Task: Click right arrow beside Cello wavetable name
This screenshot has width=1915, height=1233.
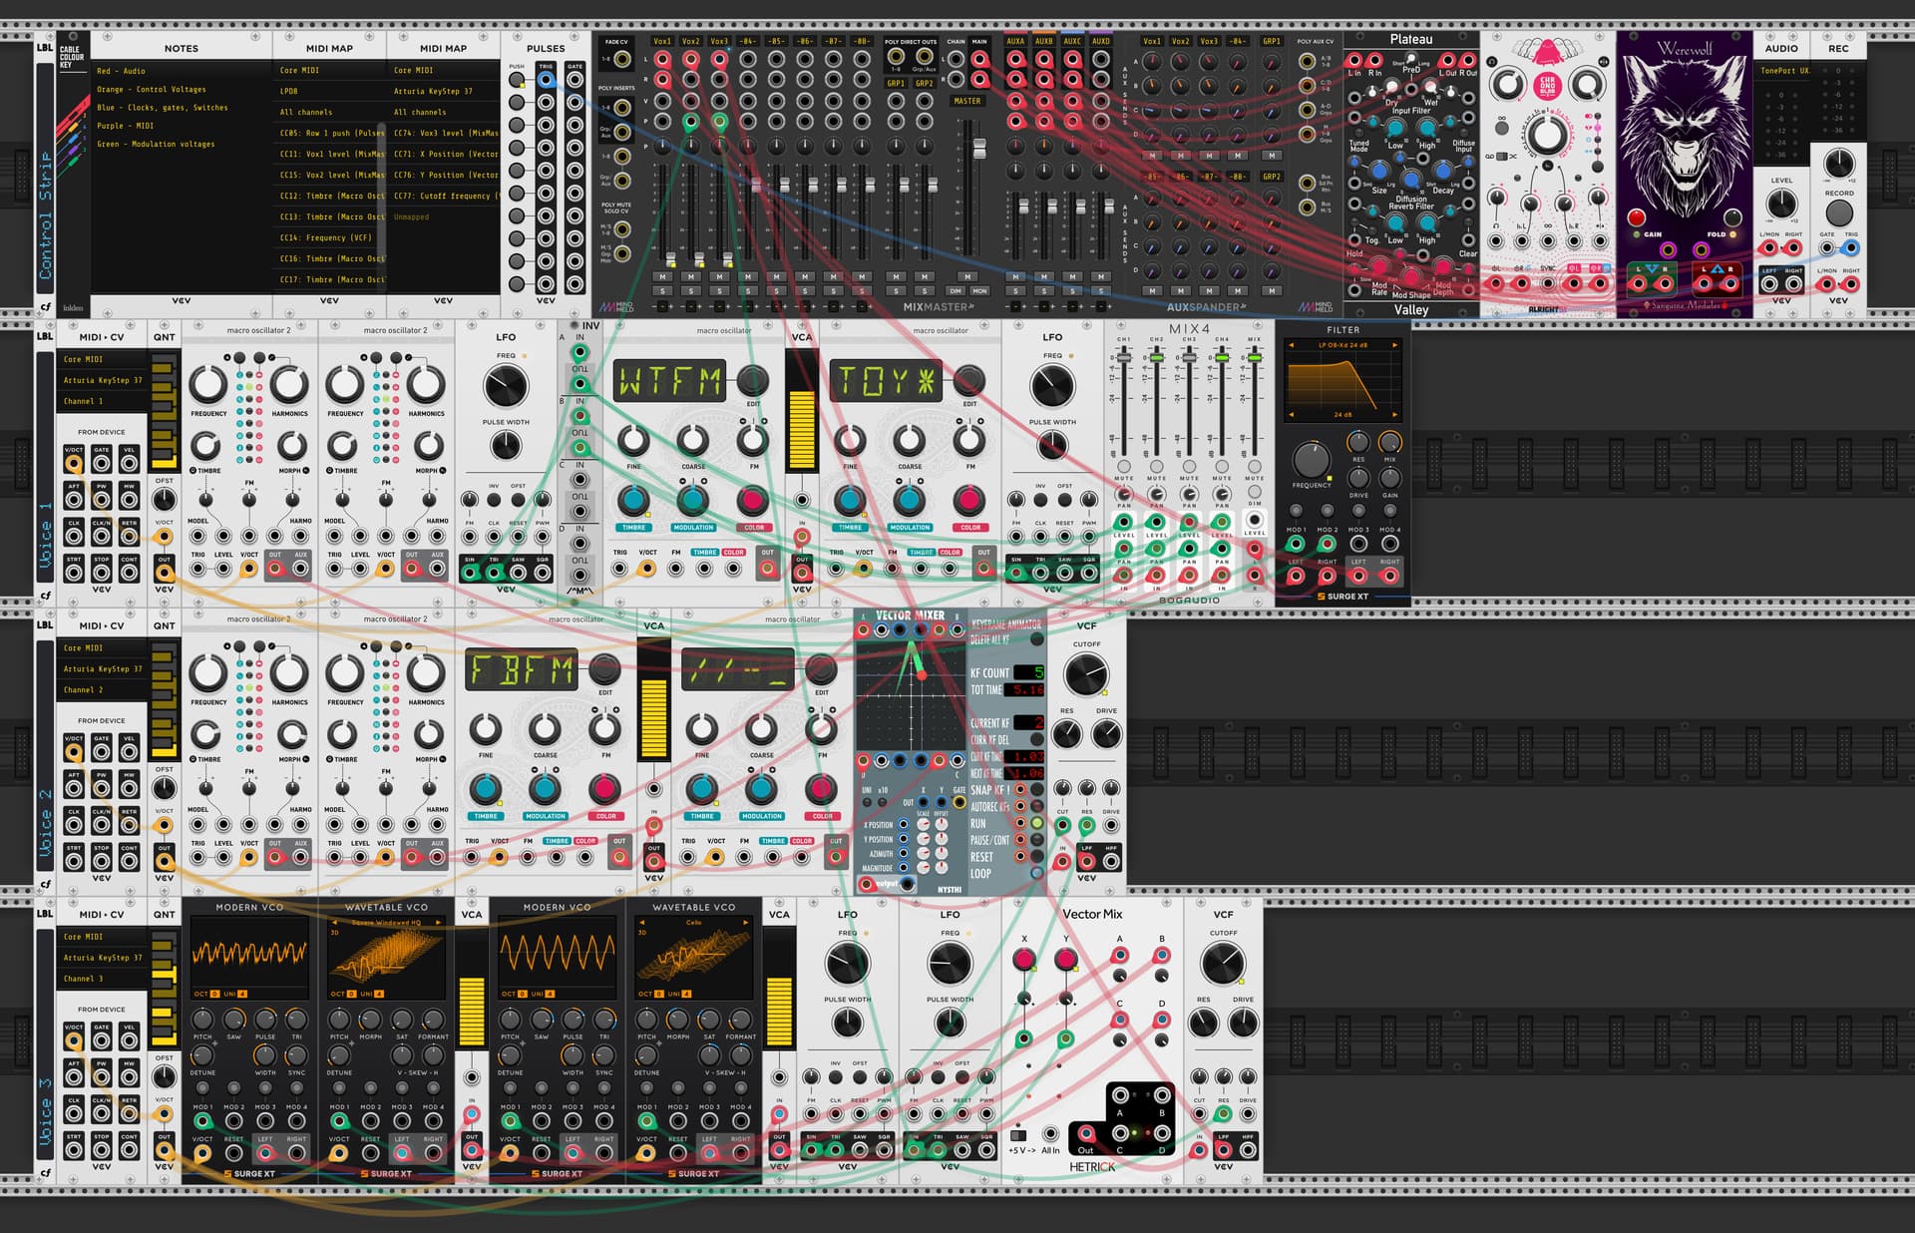Action: pyautogui.click(x=745, y=923)
